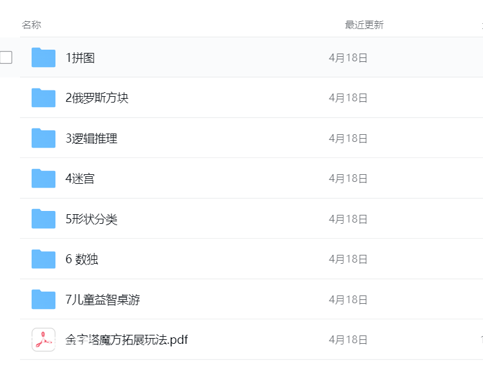Open the 7儿童益智桌游 folder icon
The width and height of the screenshot is (483, 369).
pyautogui.click(x=43, y=299)
